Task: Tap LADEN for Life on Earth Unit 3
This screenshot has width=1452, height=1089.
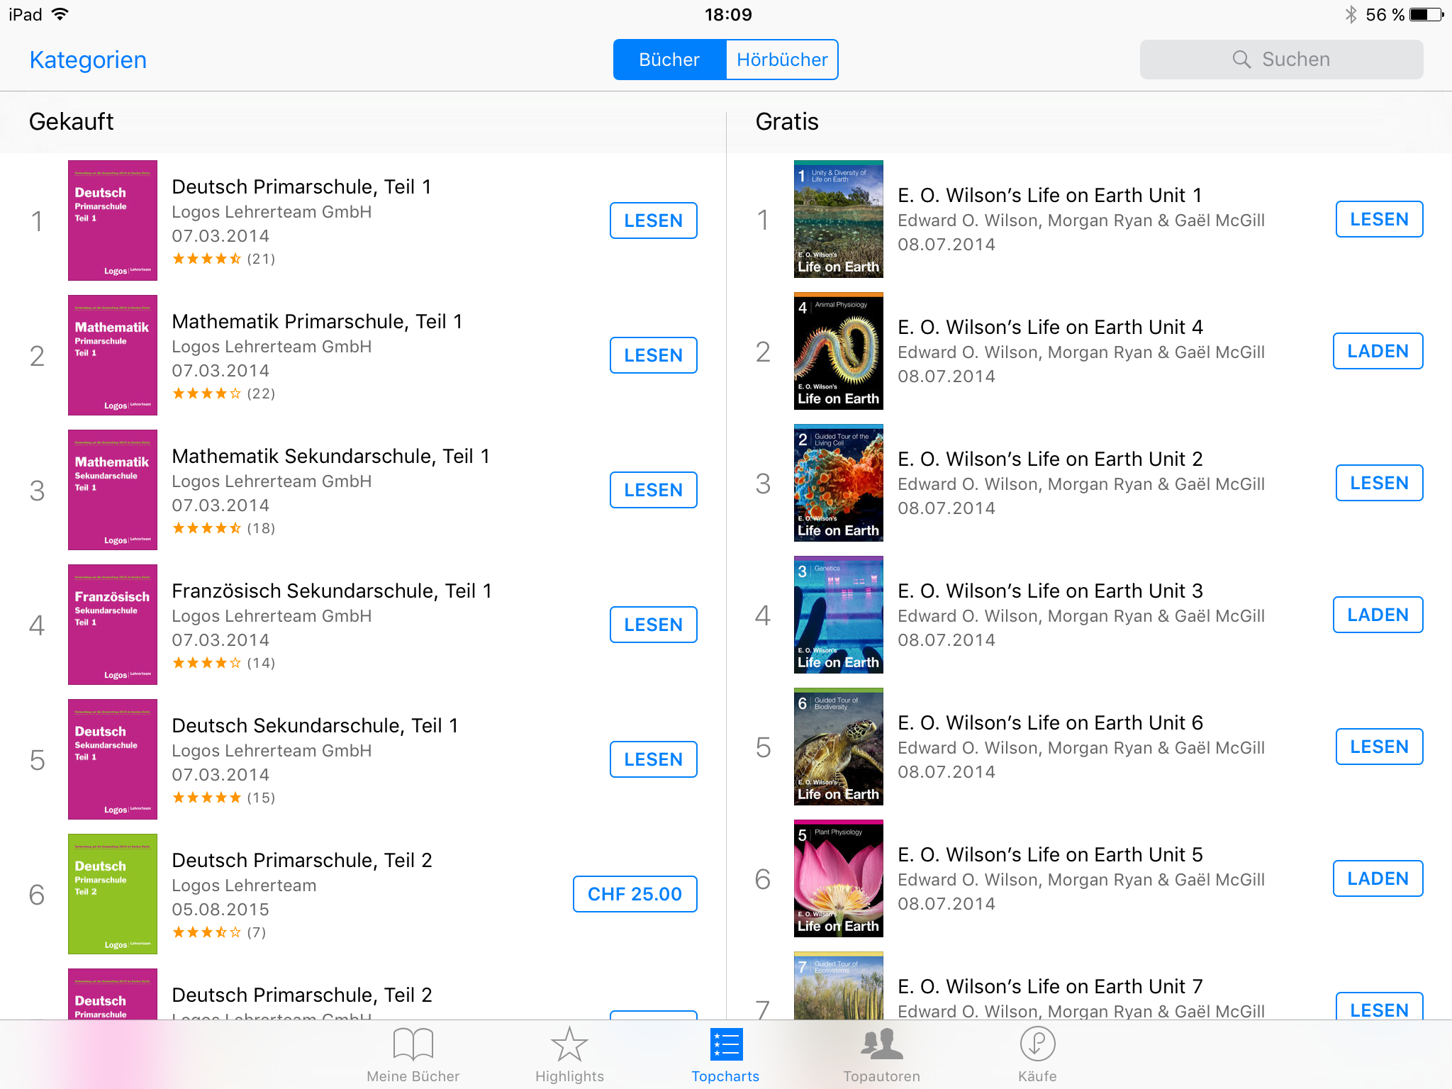Action: point(1378,615)
